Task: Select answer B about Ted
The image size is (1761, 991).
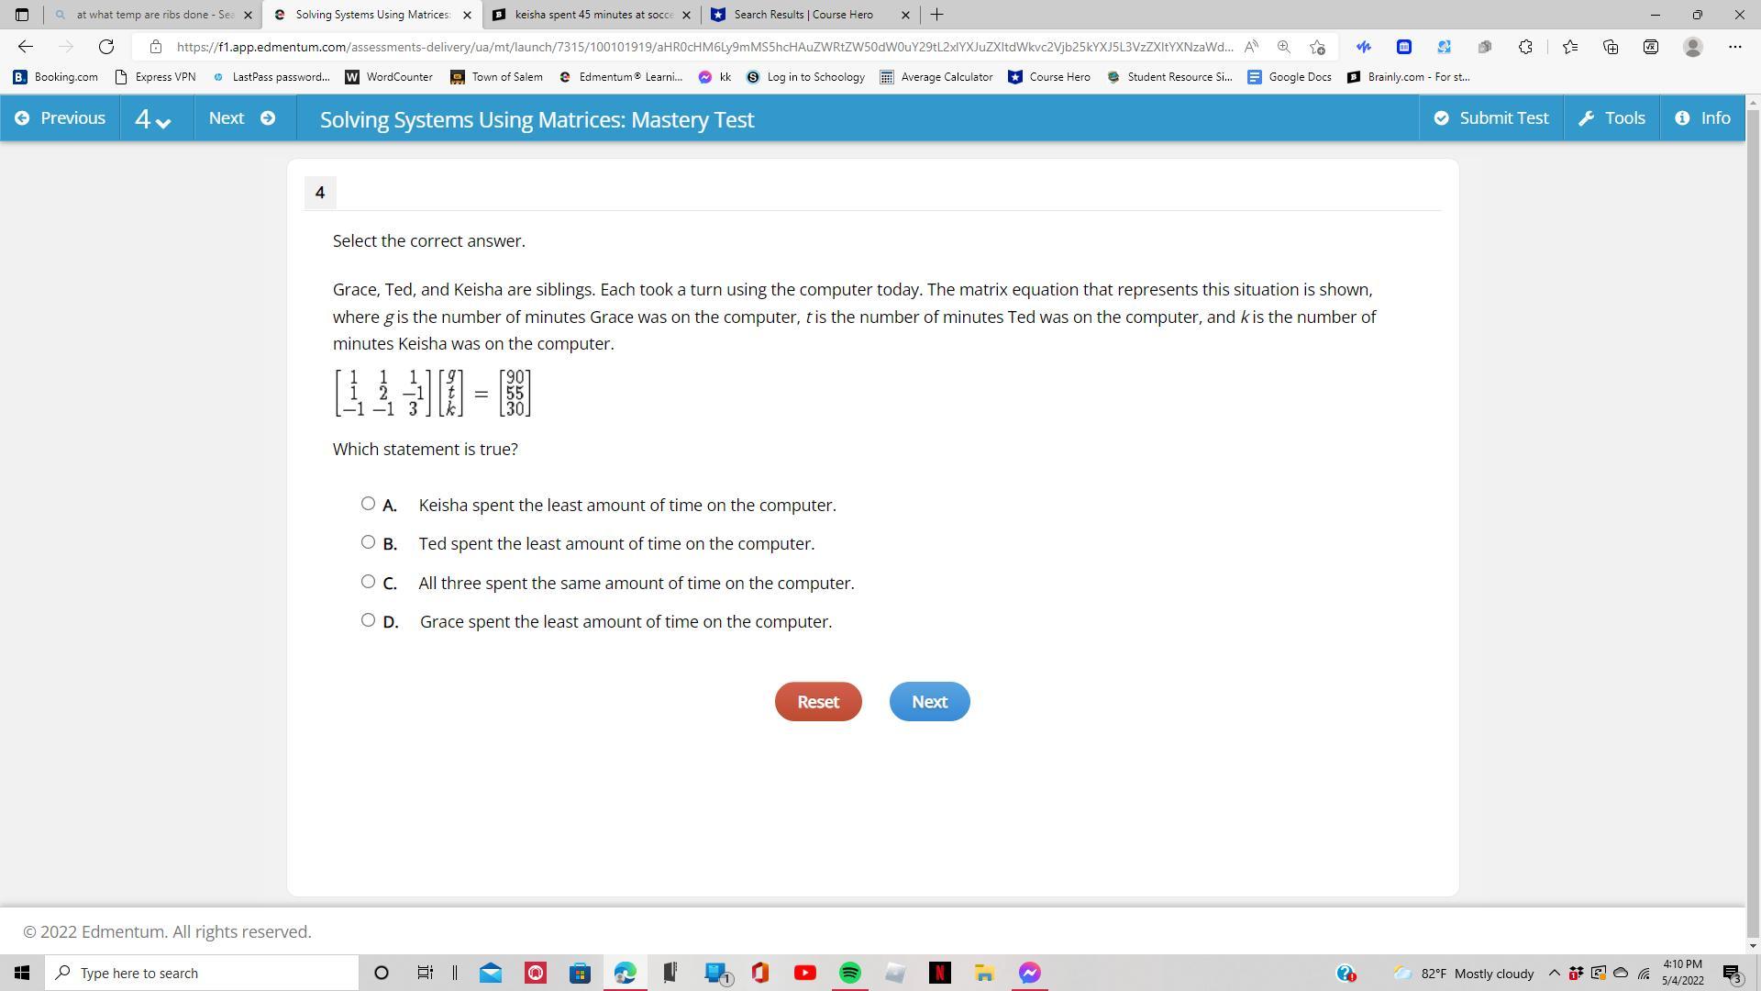Action: click(368, 542)
